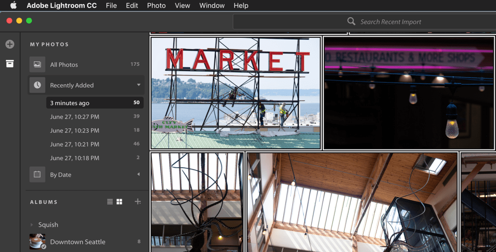Click the By Date calendar icon
The height and width of the screenshot is (252, 496).
click(x=37, y=174)
